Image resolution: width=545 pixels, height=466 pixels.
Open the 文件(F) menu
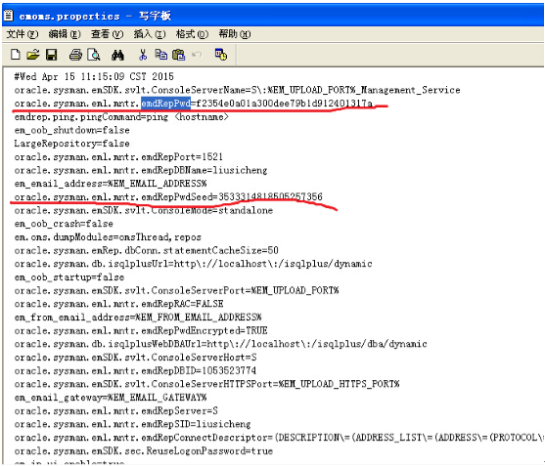click(23, 34)
